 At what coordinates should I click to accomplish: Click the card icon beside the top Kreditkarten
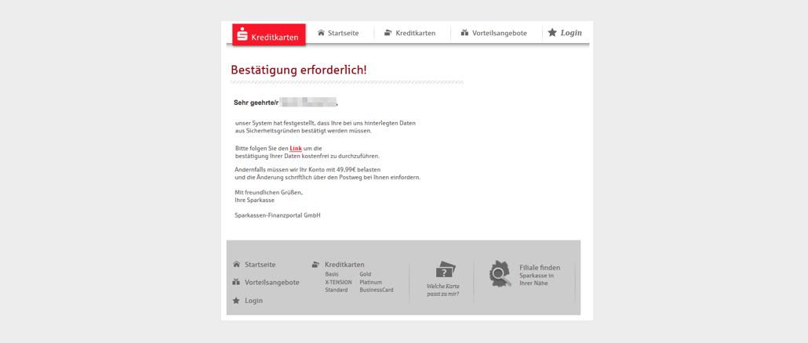point(388,33)
